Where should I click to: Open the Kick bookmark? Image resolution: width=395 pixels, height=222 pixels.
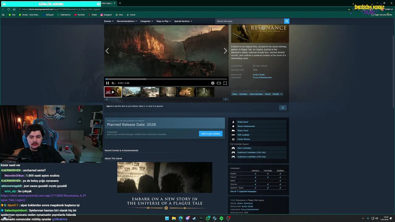tap(12, 15)
